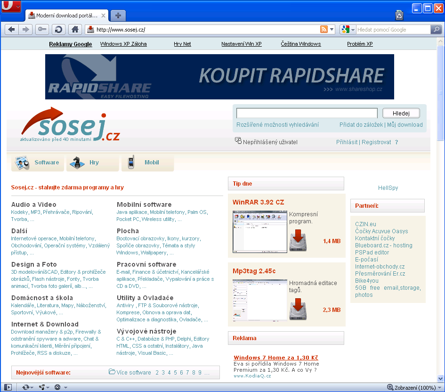The height and width of the screenshot is (392, 445).
Task: Open Mp3tag screenshot thumbnail
Action: 259,300
